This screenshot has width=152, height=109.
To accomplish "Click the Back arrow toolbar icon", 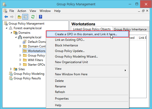I will click(6, 17).
